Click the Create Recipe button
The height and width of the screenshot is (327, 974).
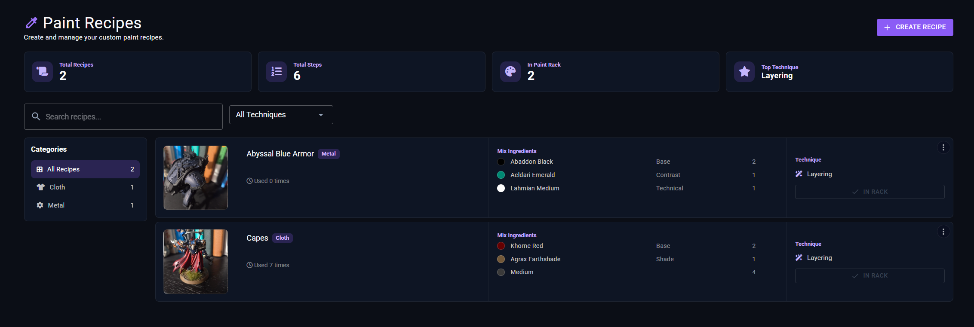(x=915, y=27)
